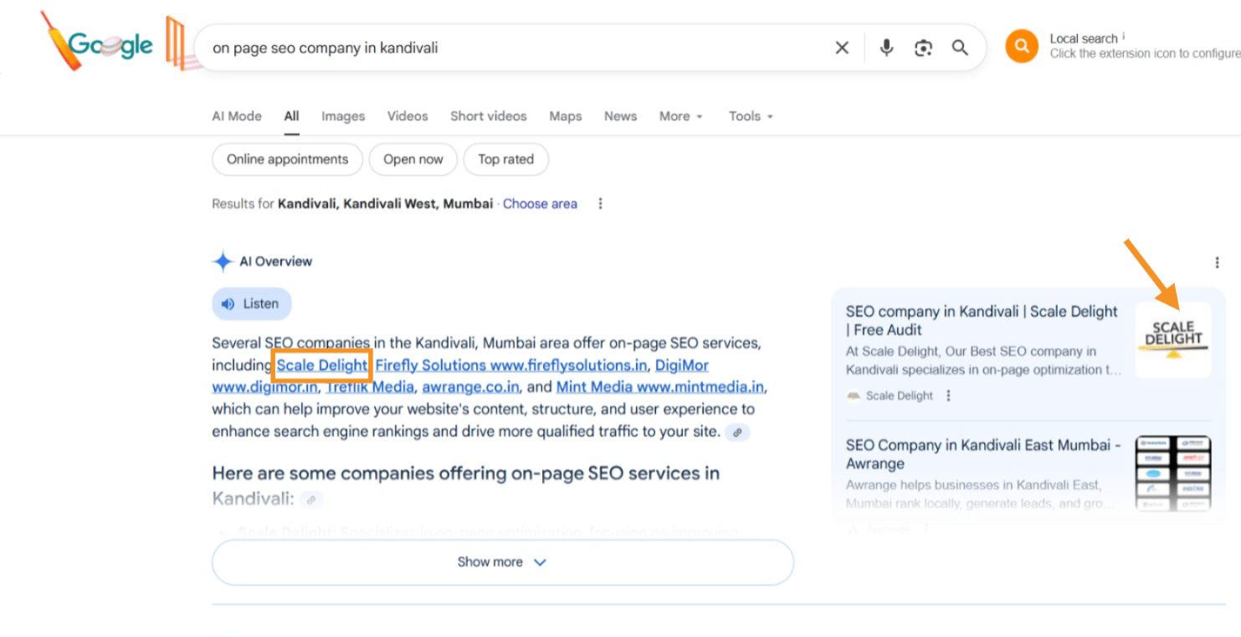
Task: Switch to the Images tab
Action: [343, 116]
